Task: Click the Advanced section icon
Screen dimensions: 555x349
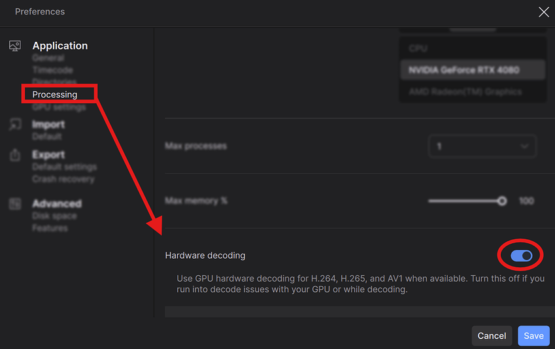Action: 15,204
